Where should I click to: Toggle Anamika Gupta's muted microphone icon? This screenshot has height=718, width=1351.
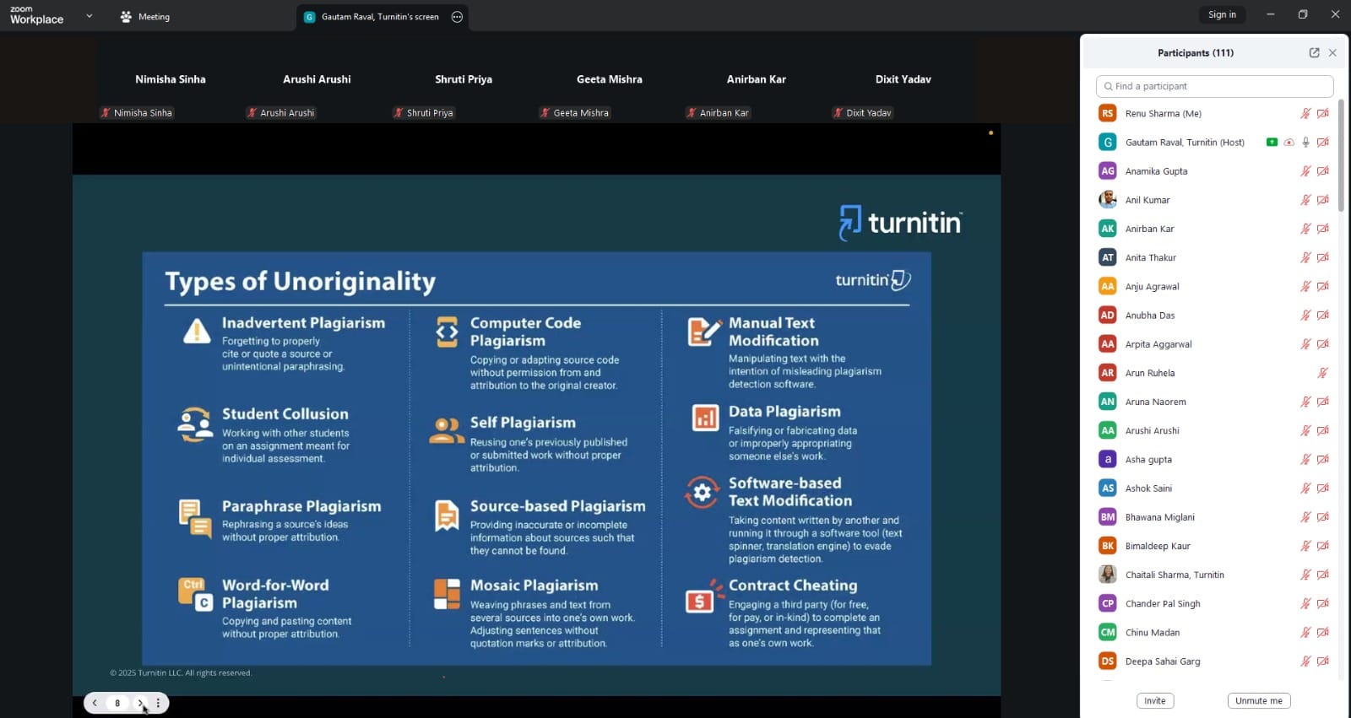pos(1305,171)
